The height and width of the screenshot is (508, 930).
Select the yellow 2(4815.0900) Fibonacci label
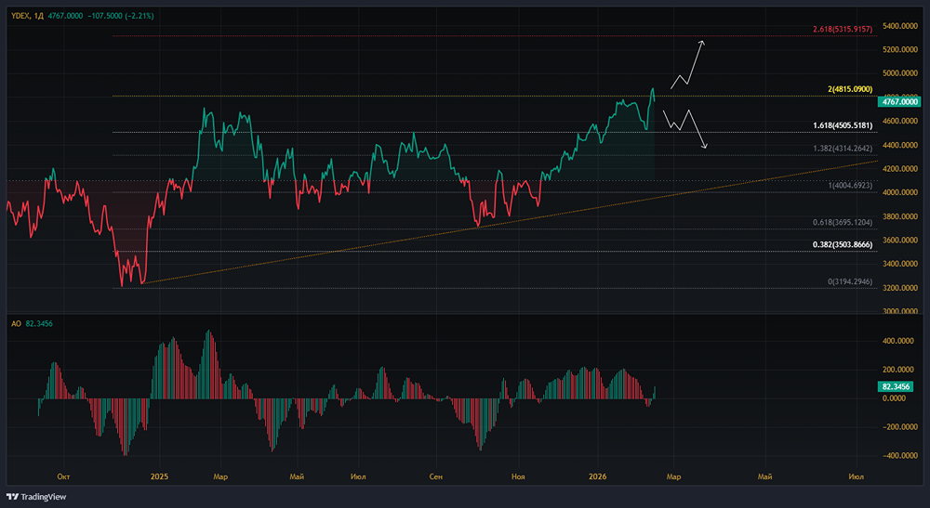848,89
